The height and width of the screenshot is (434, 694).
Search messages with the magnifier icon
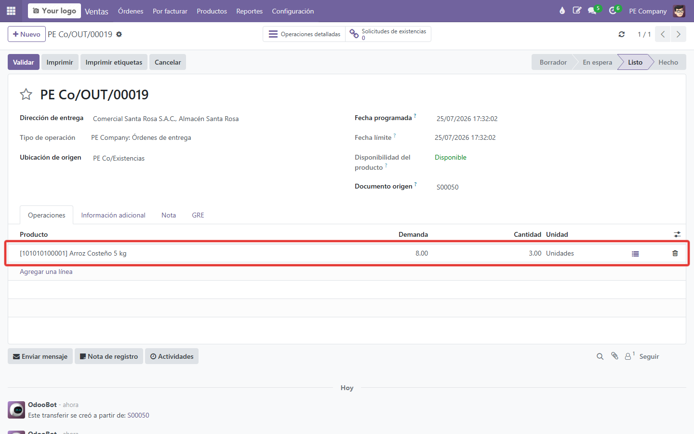[x=600, y=356]
